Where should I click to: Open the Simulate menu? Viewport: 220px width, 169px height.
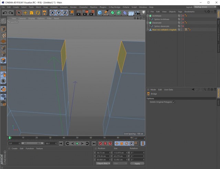[64, 7]
